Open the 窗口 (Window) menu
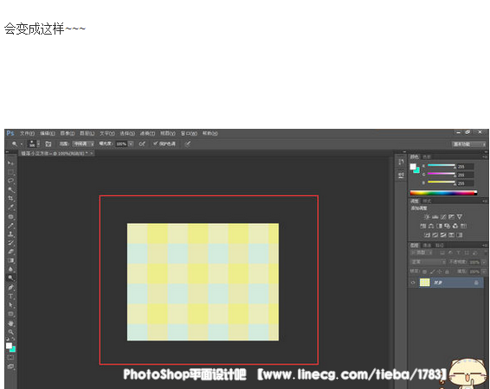 click(x=189, y=133)
